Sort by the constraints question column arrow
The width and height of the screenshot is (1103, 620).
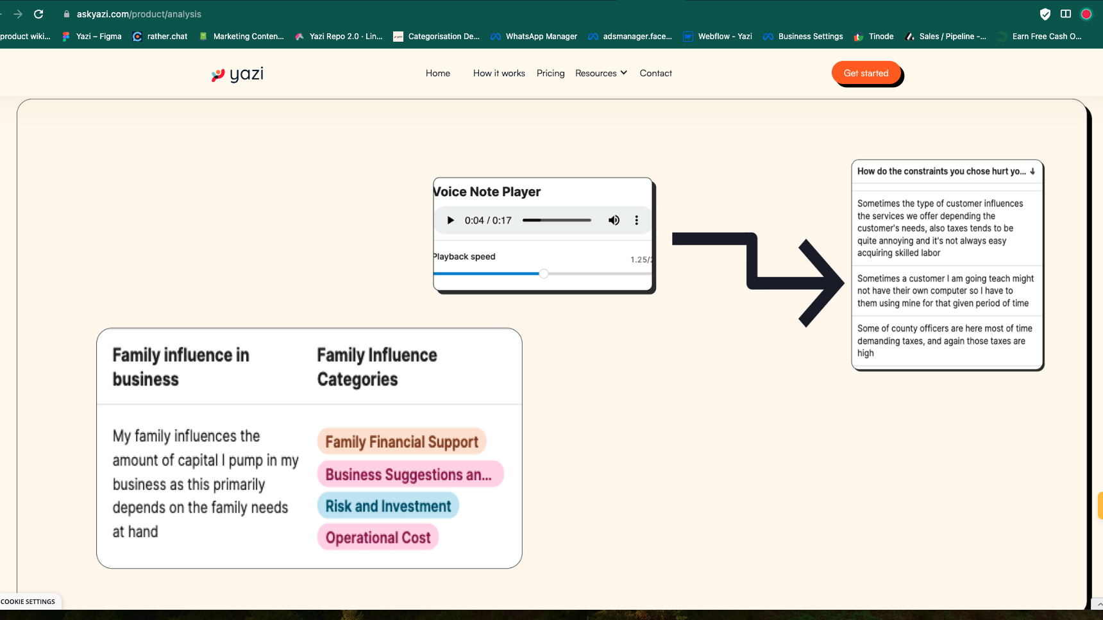(x=1032, y=172)
